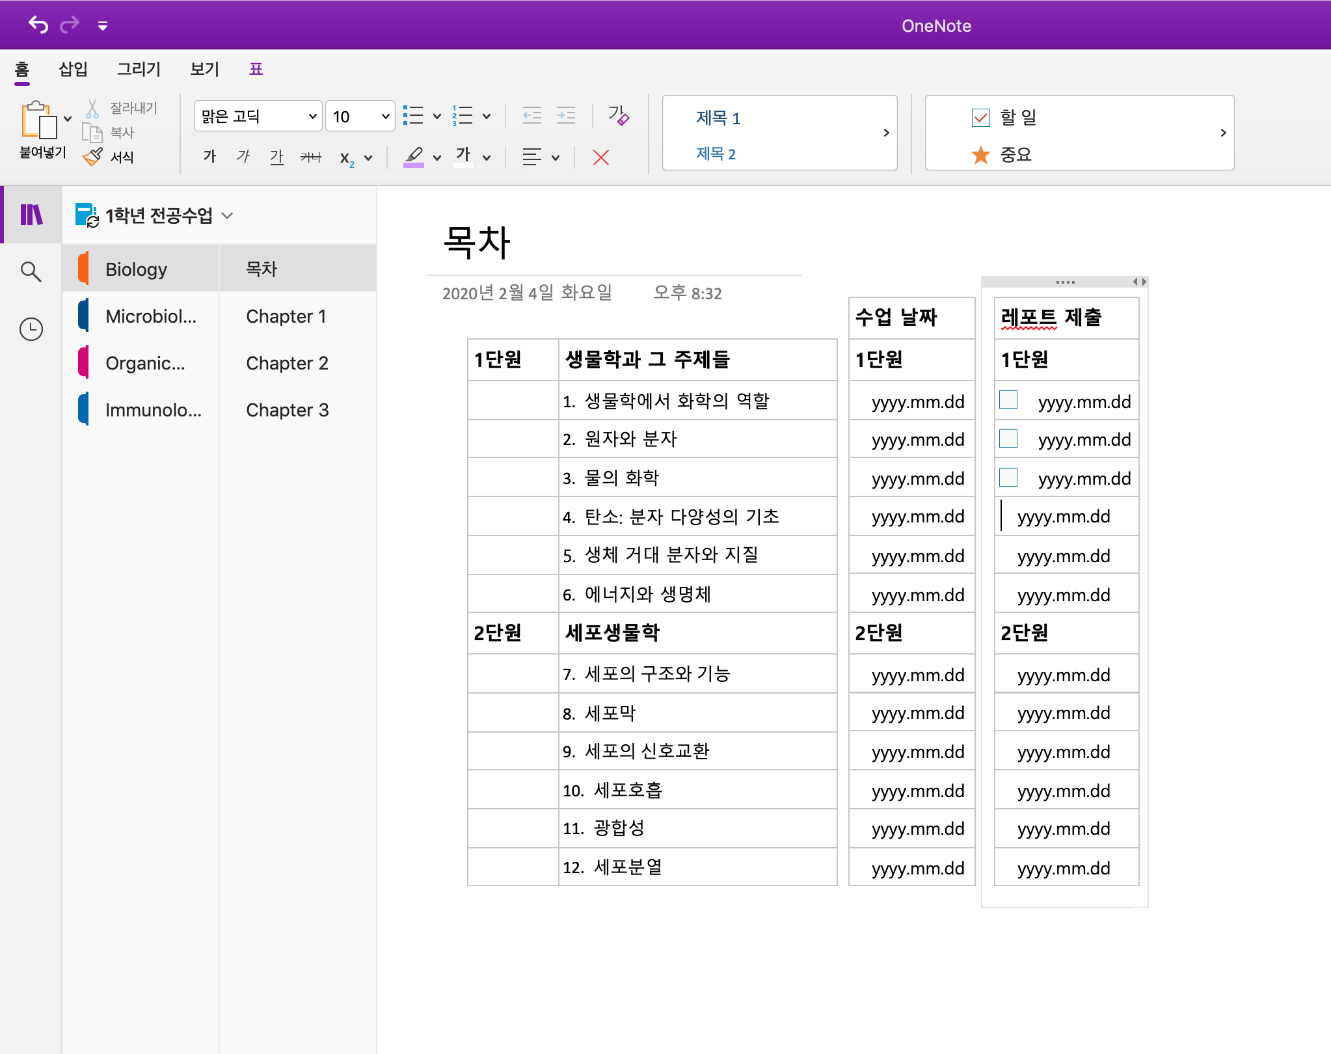The width and height of the screenshot is (1331, 1054).
Task: Tick the second yyyy.mm.dd checkbox
Action: (1008, 439)
